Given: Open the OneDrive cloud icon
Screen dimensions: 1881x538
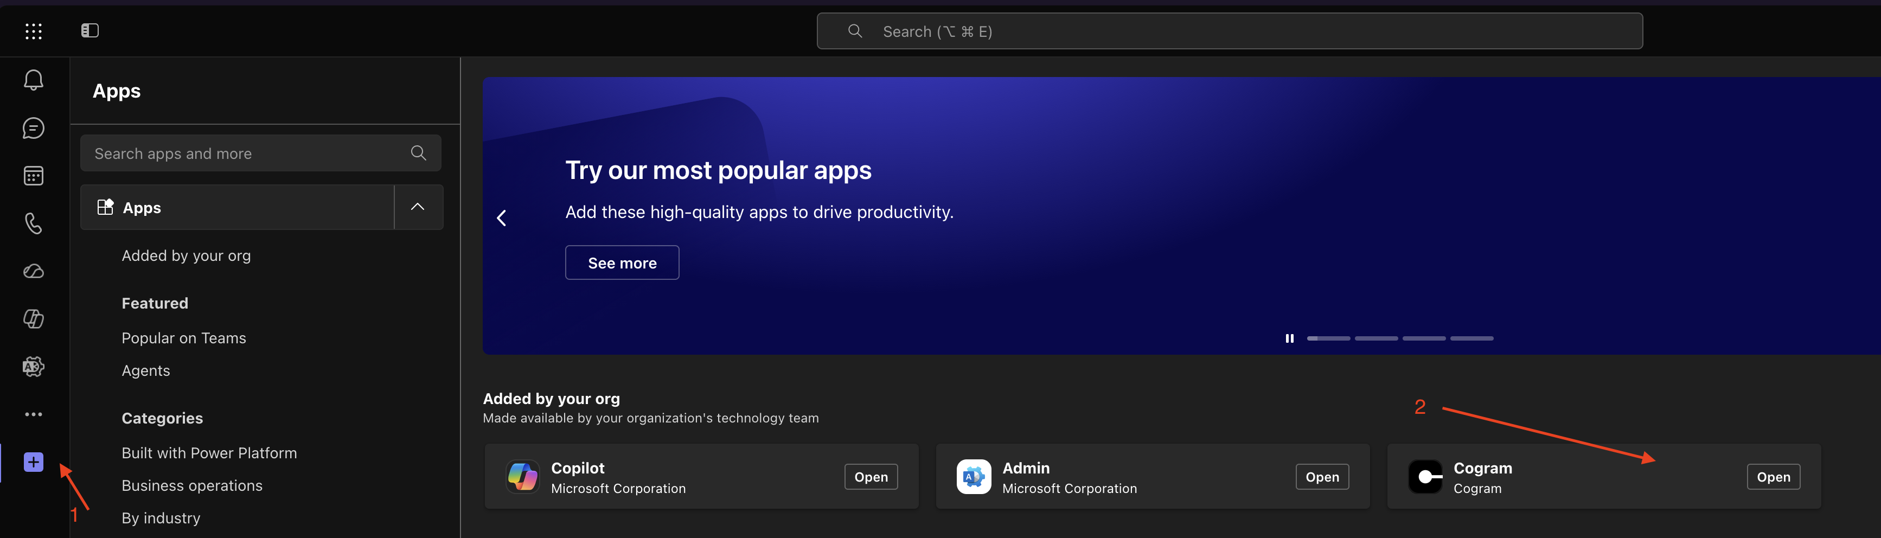Looking at the screenshot, I should pos(34,272).
